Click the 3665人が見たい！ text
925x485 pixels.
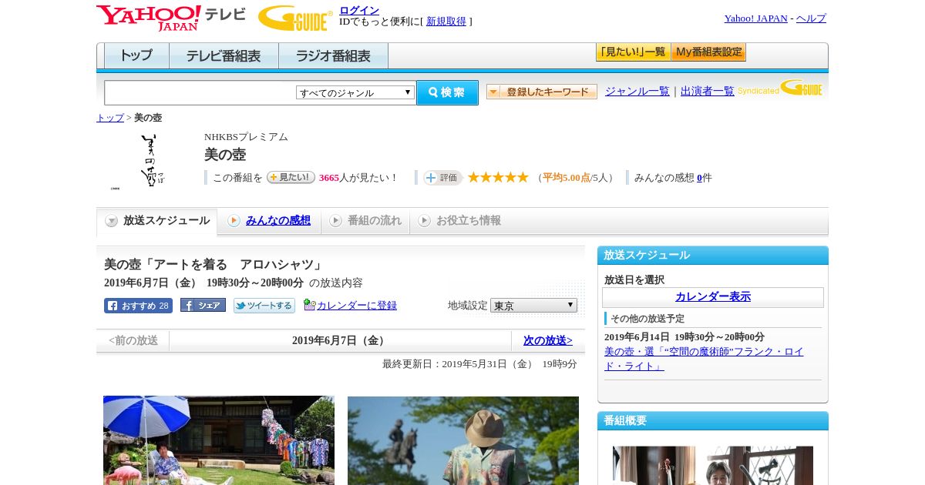[x=358, y=178]
